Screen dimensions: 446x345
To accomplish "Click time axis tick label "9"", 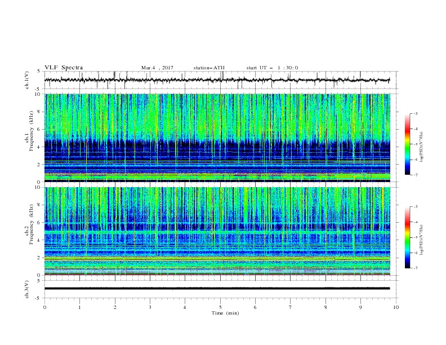I will point(360,307).
